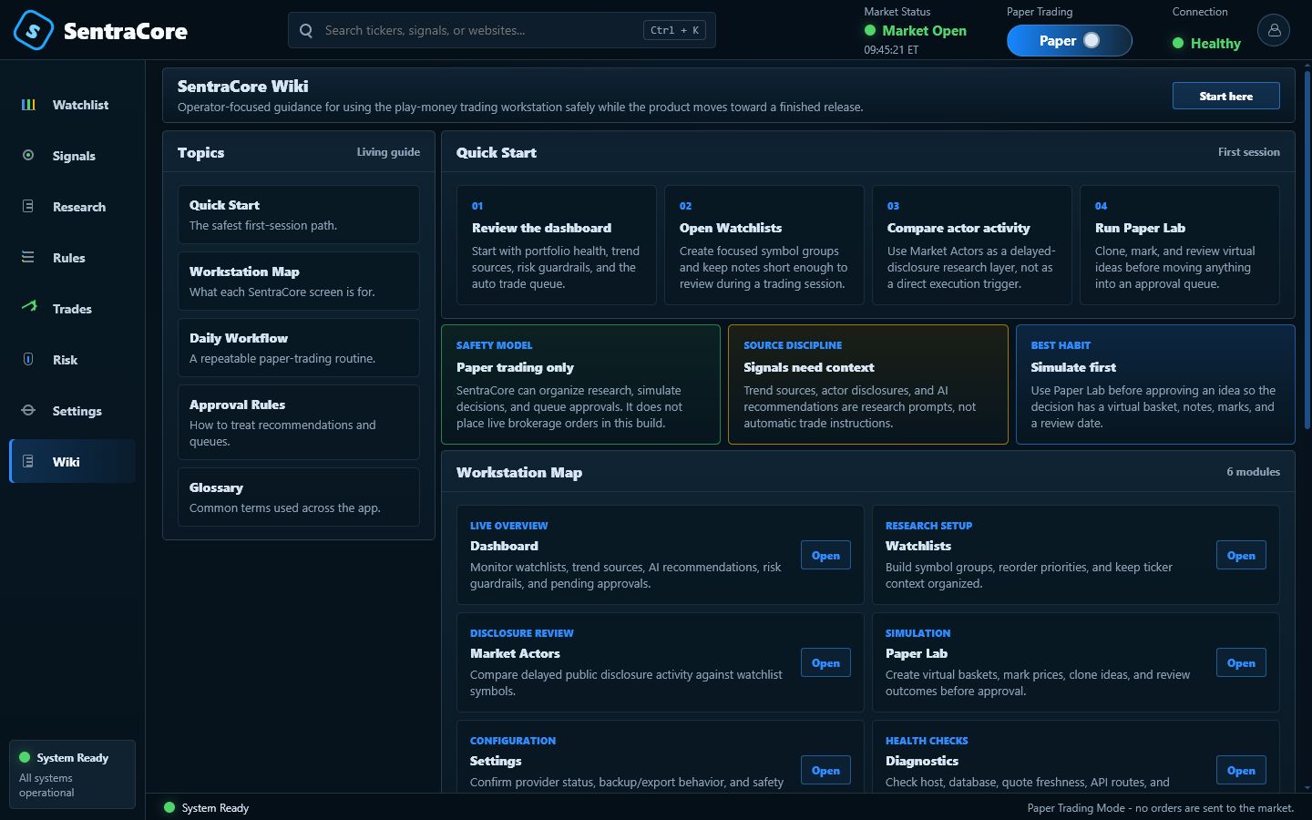Screen dimensions: 1312x820
Task: Click the Ctrl + K shortcut badge
Action: pyautogui.click(x=674, y=30)
